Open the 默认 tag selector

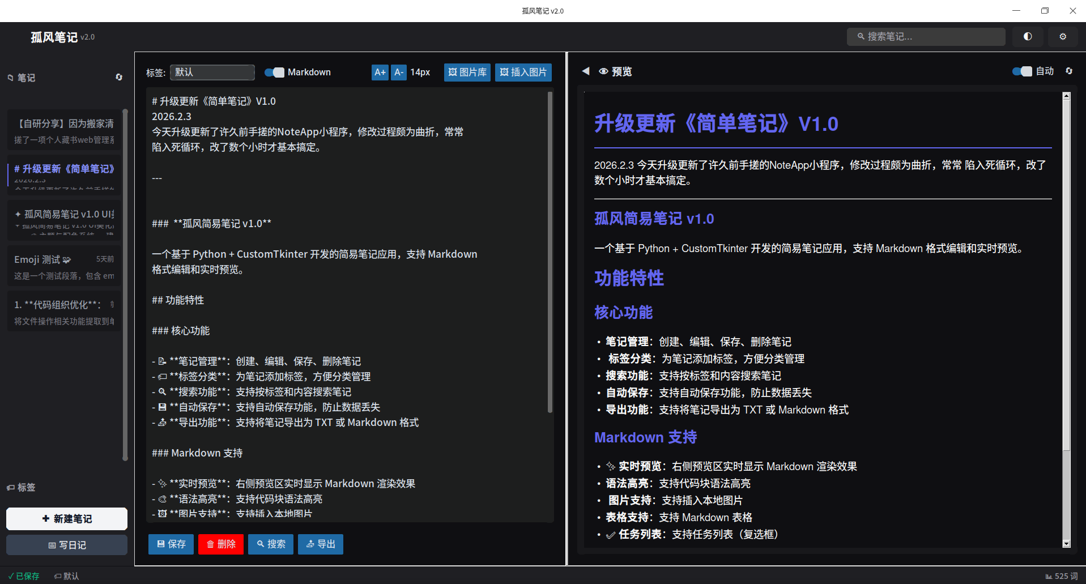point(212,72)
